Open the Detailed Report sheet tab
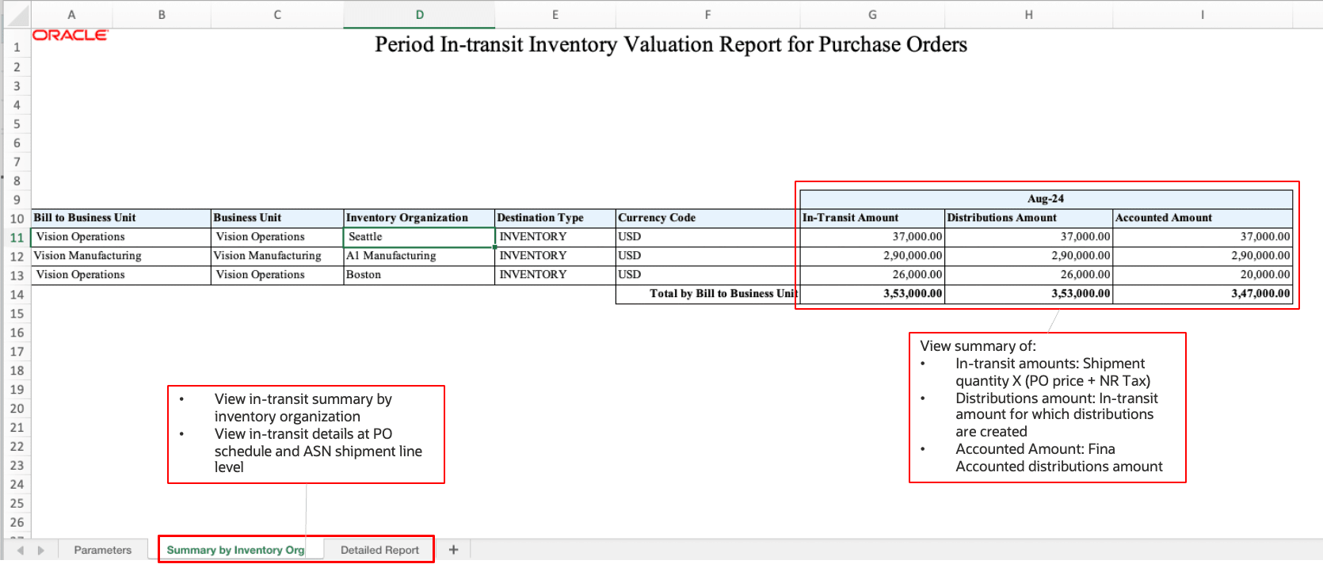This screenshot has width=1323, height=564. pyautogui.click(x=379, y=550)
